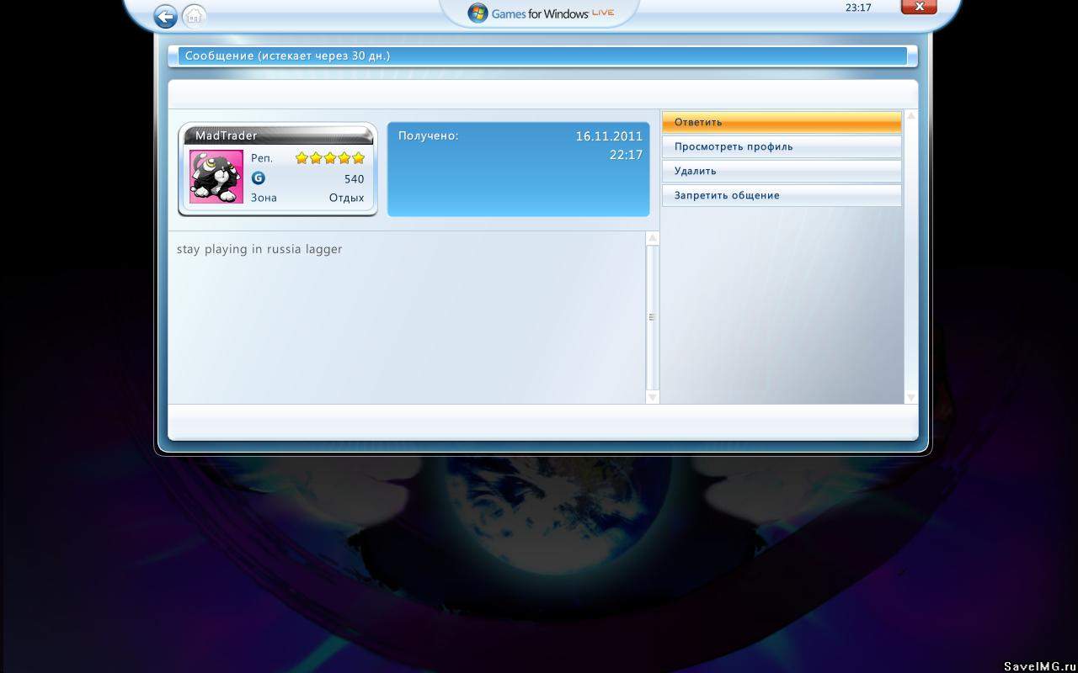Open Просмотреть профиль option
The image size is (1078, 673).
[782, 146]
